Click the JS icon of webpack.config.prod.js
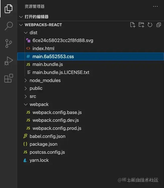This screenshot has height=188, width=164. click(x=28, y=128)
